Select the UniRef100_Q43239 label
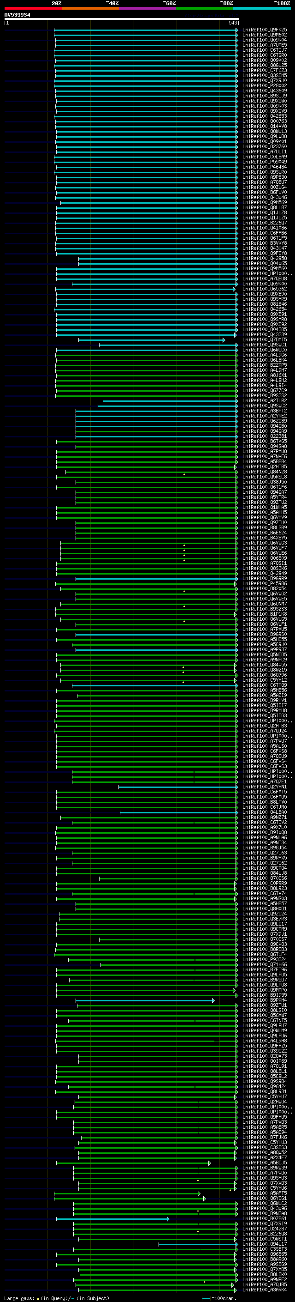The width and height of the screenshot is (295, 1302). 265,335
